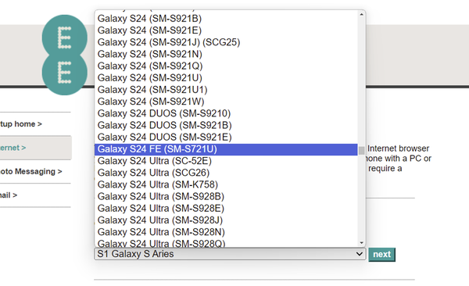469x286 pixels.
Task: Select Galaxy S24 DUOS (SM-S9210)
Action: (226, 113)
